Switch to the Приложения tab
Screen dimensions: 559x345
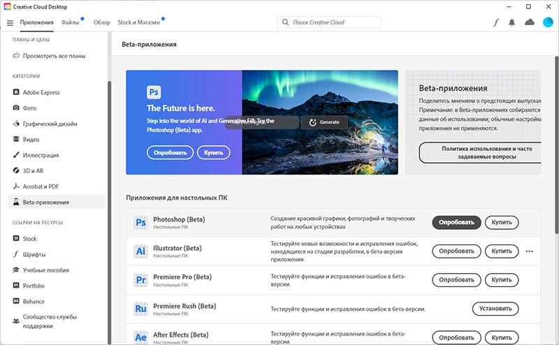pyautogui.click(x=36, y=22)
